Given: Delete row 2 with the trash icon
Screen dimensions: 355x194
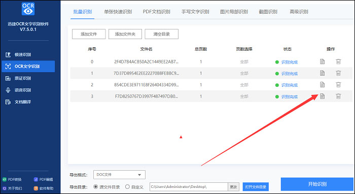Looking at the screenshot, I should (x=338, y=85).
